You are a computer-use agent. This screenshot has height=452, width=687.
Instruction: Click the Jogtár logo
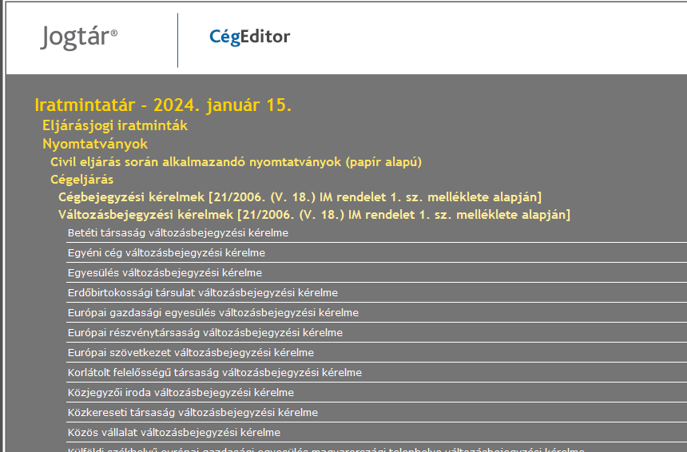[79, 37]
